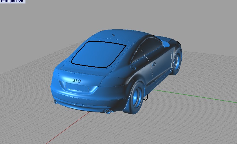
Task: Select the side mirror on the car
Action: pos(166,44)
